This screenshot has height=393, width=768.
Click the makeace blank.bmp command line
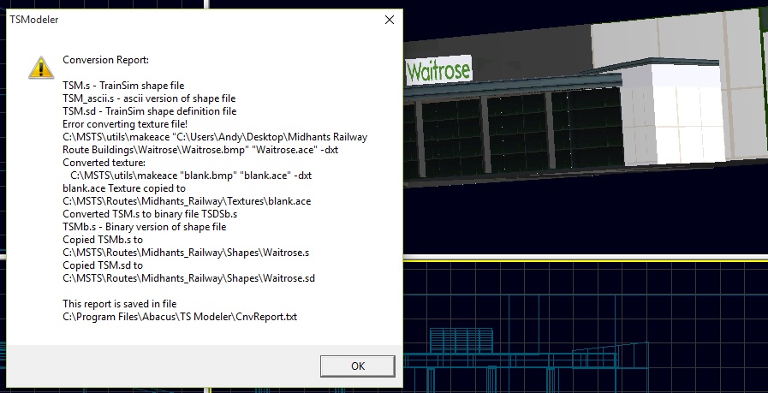(x=191, y=175)
